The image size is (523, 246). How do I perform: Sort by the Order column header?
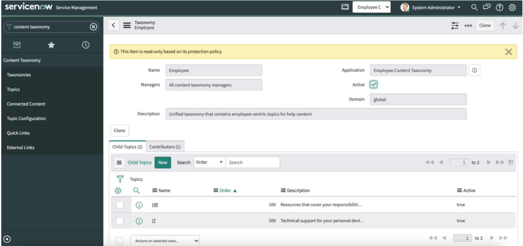point(225,191)
